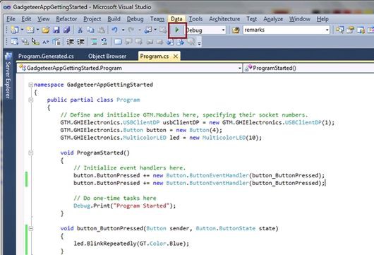The image size is (374, 255).
Task: Open New Project dropdown arrow
Action: pyautogui.click(x=22, y=30)
